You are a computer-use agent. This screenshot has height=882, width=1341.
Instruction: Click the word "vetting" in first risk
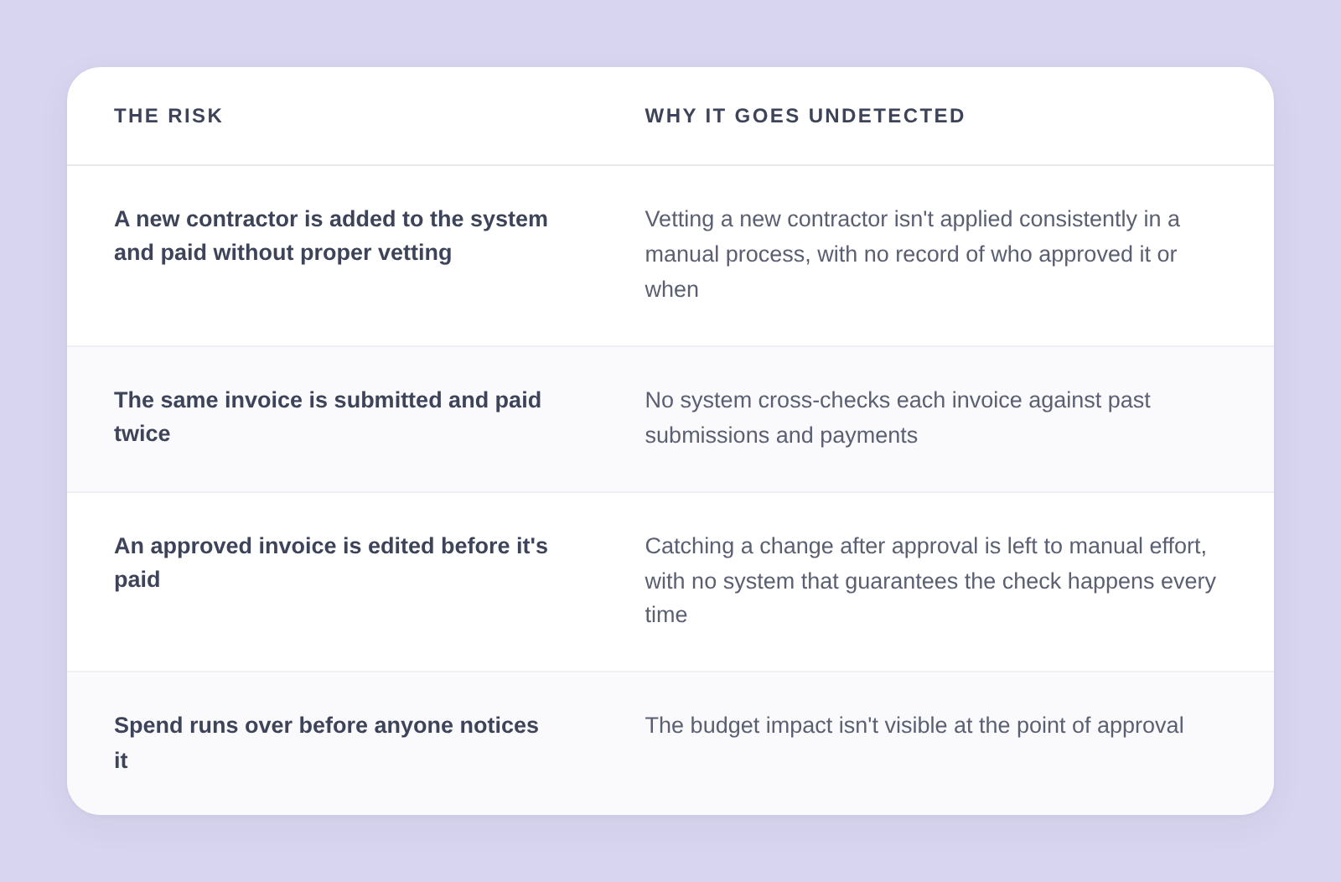pos(412,252)
